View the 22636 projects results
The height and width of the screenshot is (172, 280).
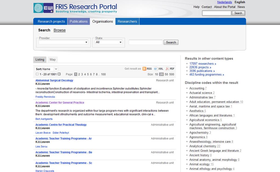pos(200,67)
